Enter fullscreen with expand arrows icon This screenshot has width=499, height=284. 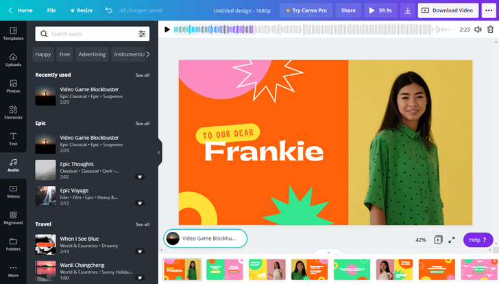[452, 240]
